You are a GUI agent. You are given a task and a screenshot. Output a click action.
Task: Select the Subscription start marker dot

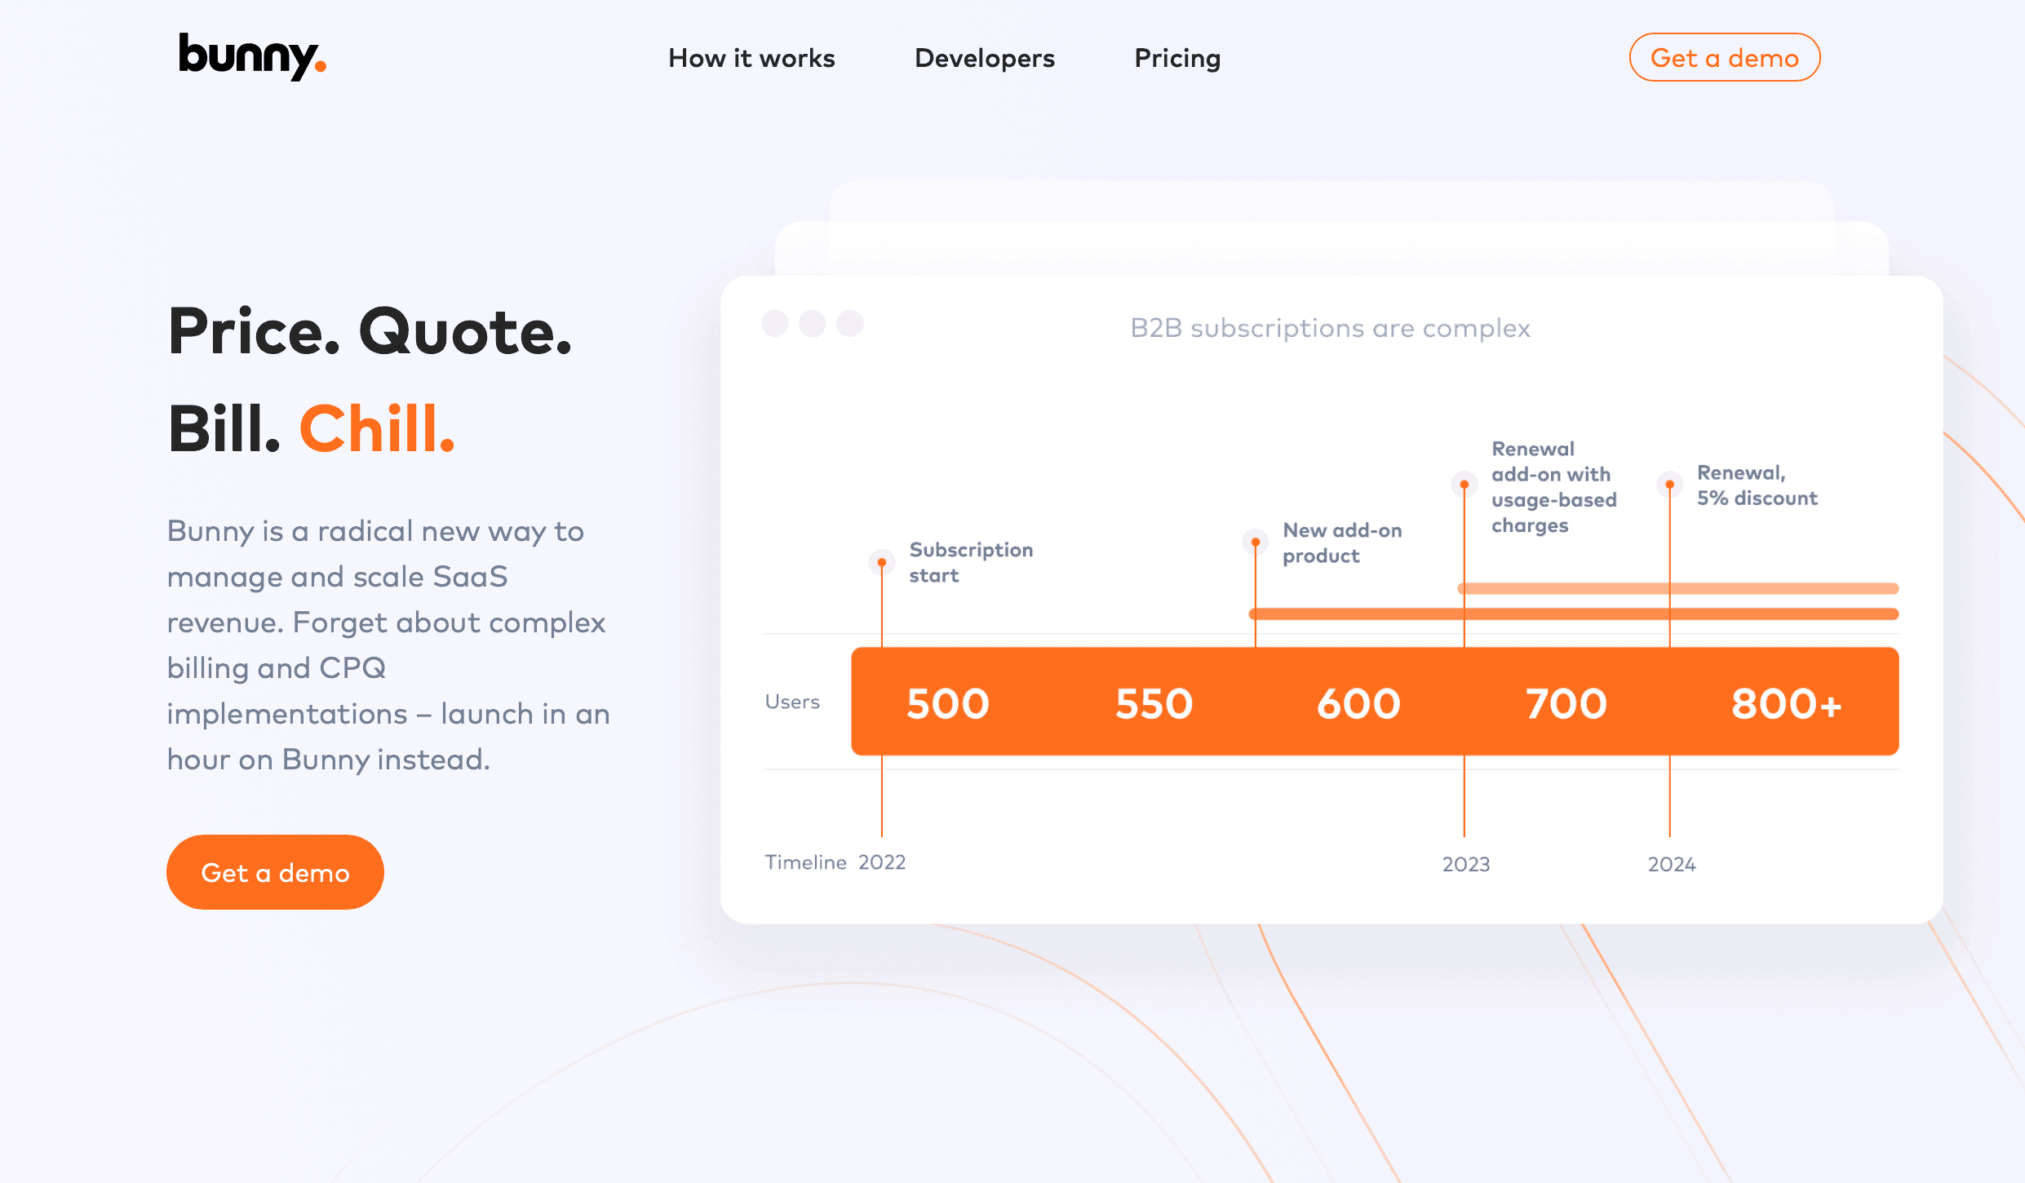[882, 562]
